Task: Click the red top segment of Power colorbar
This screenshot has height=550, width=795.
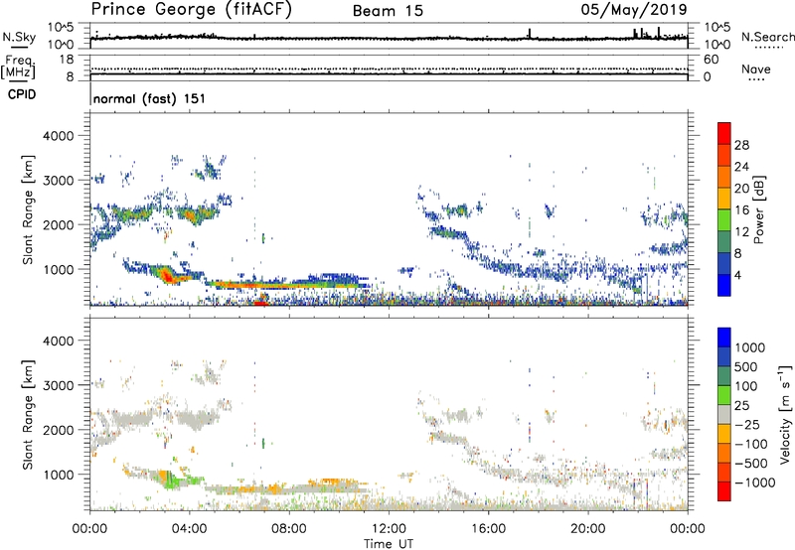Action: click(724, 133)
